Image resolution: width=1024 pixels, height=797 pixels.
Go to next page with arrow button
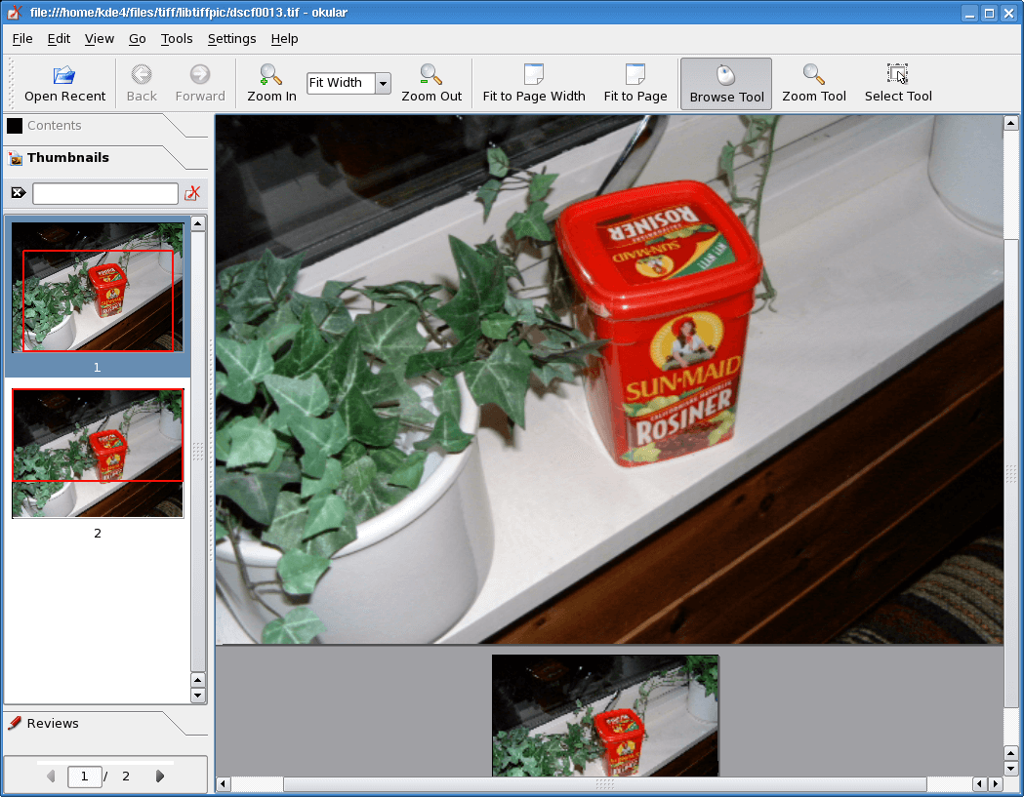point(159,776)
